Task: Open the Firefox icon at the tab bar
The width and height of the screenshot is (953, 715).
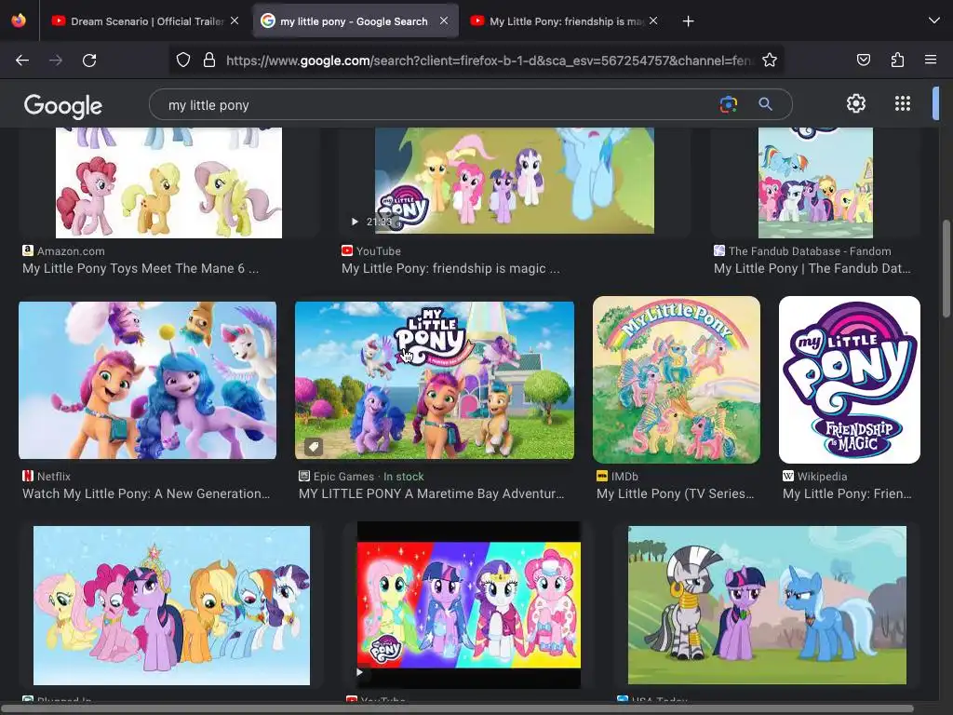Action: click(x=19, y=20)
